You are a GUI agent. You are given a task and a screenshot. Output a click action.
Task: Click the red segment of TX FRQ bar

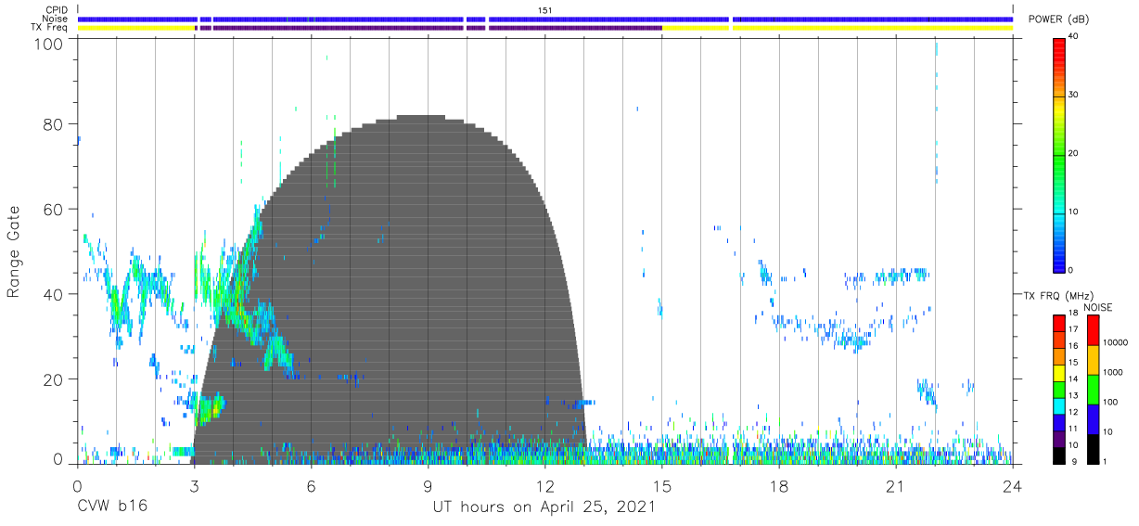click(x=1058, y=323)
